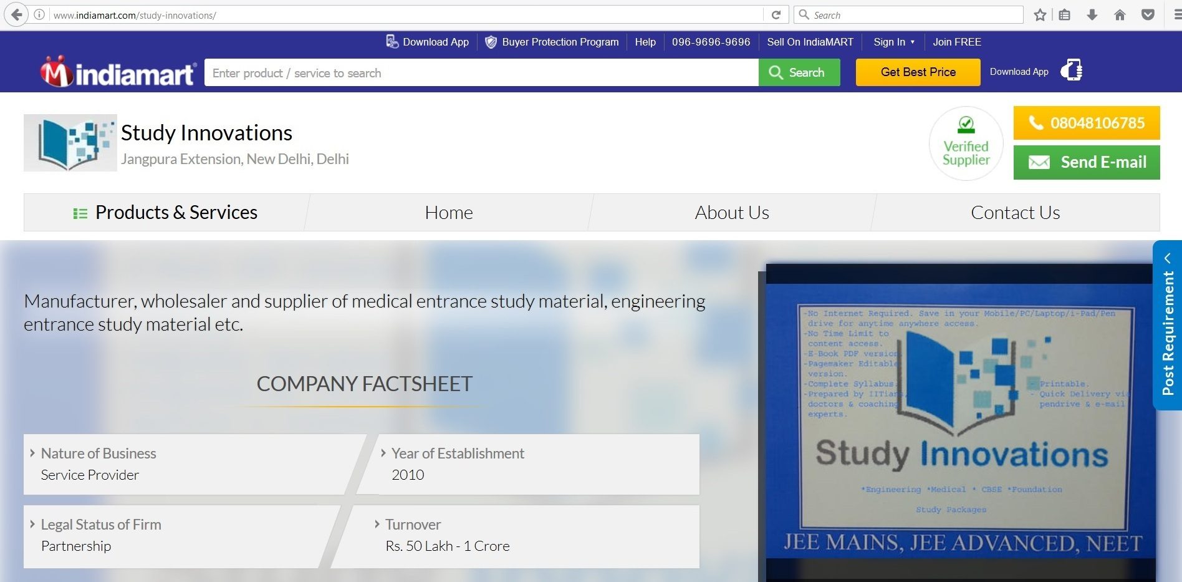Click the Download App phone icon in top bar
The image size is (1182, 582).
coord(392,42)
